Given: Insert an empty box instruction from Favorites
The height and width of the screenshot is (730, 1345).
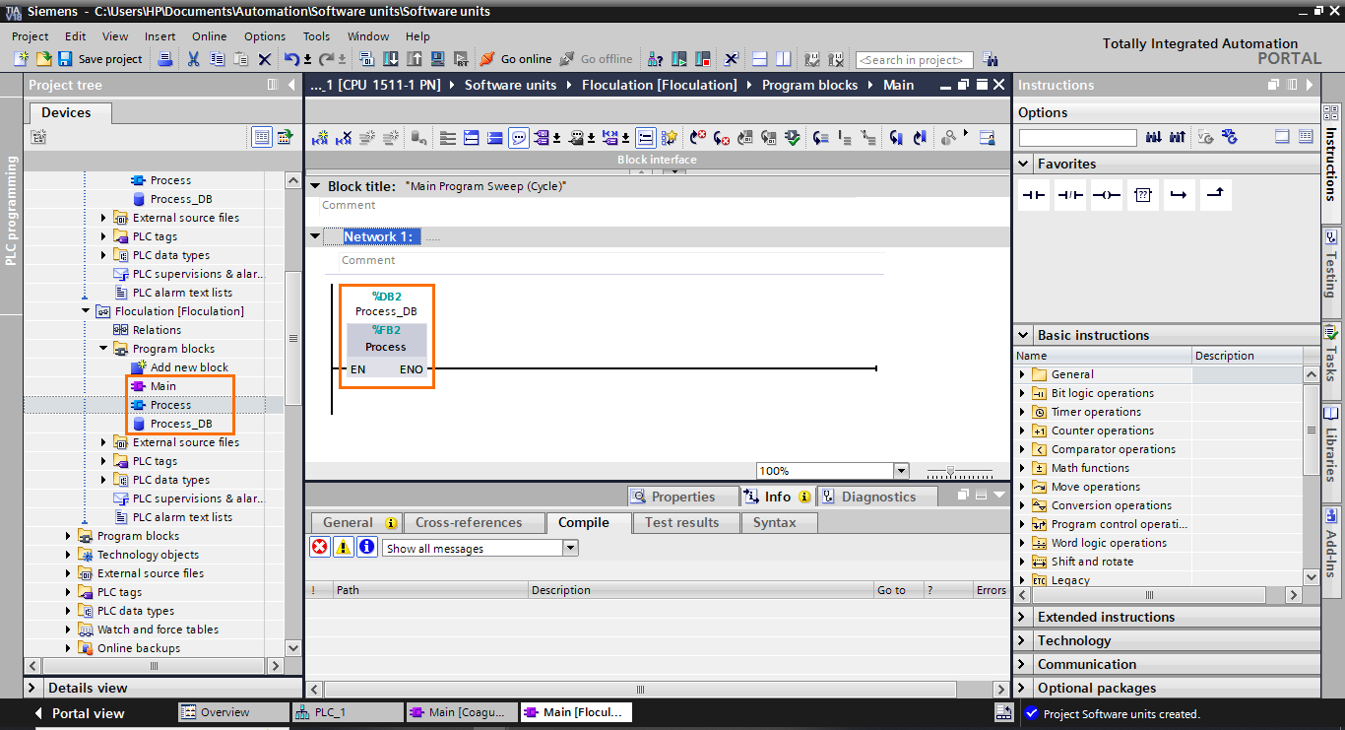Looking at the screenshot, I should click(1142, 194).
